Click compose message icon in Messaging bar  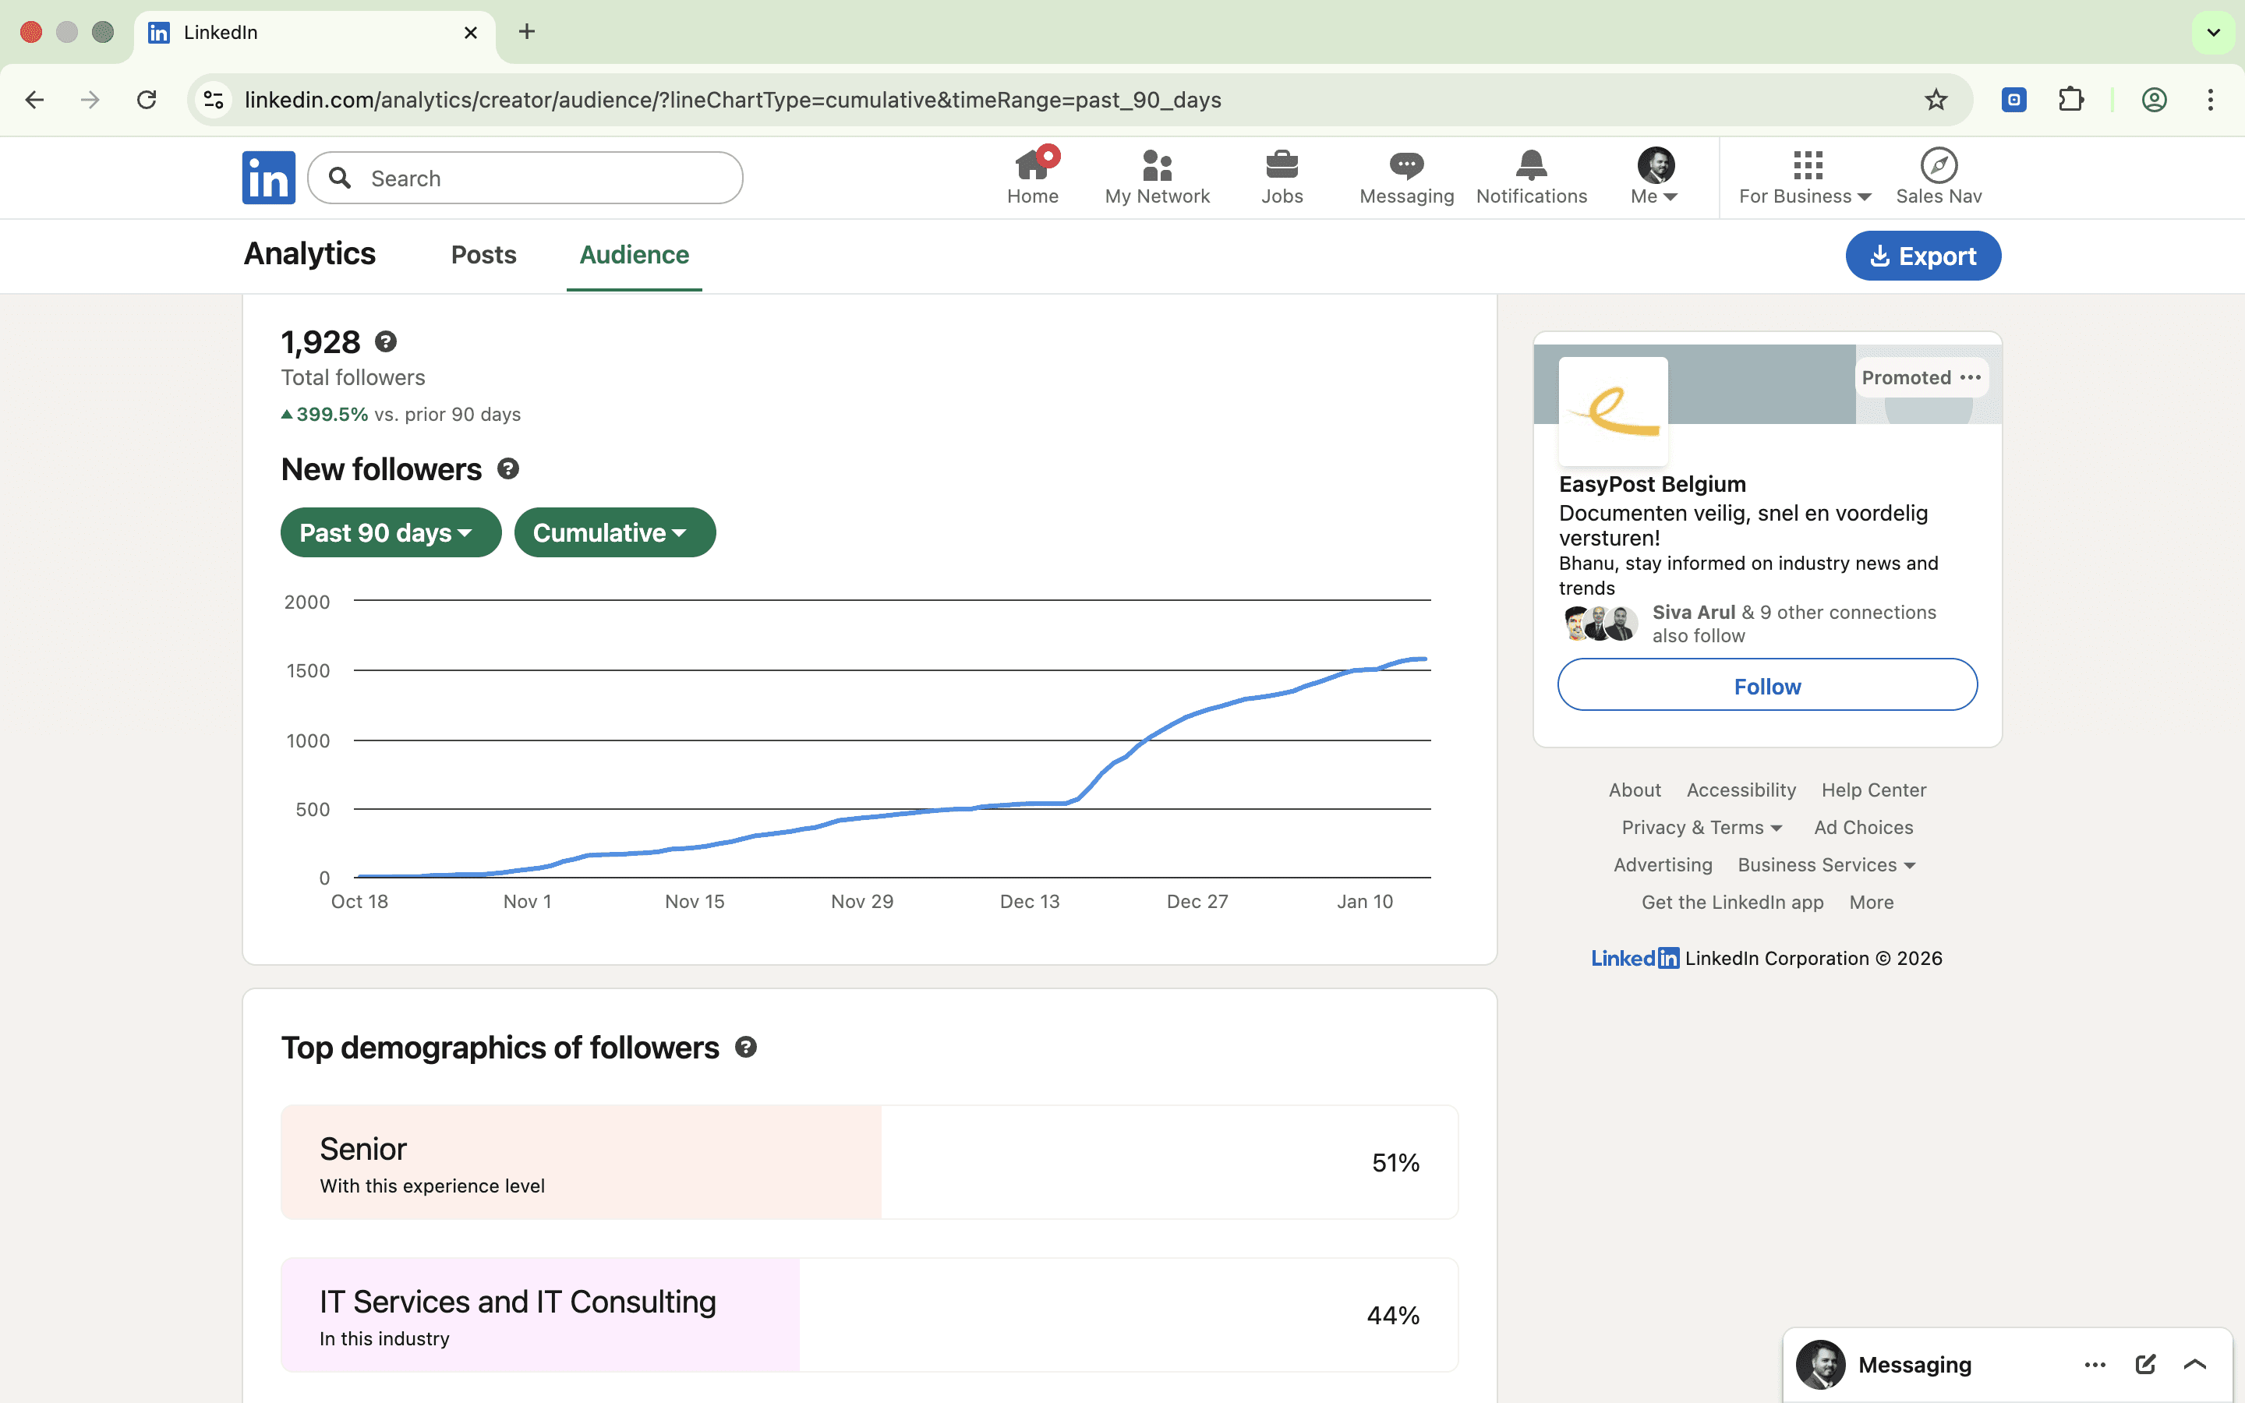[2144, 1364]
